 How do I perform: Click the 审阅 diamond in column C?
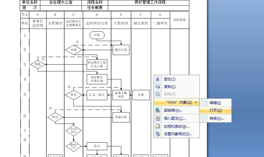pyautogui.click(x=73, y=50)
